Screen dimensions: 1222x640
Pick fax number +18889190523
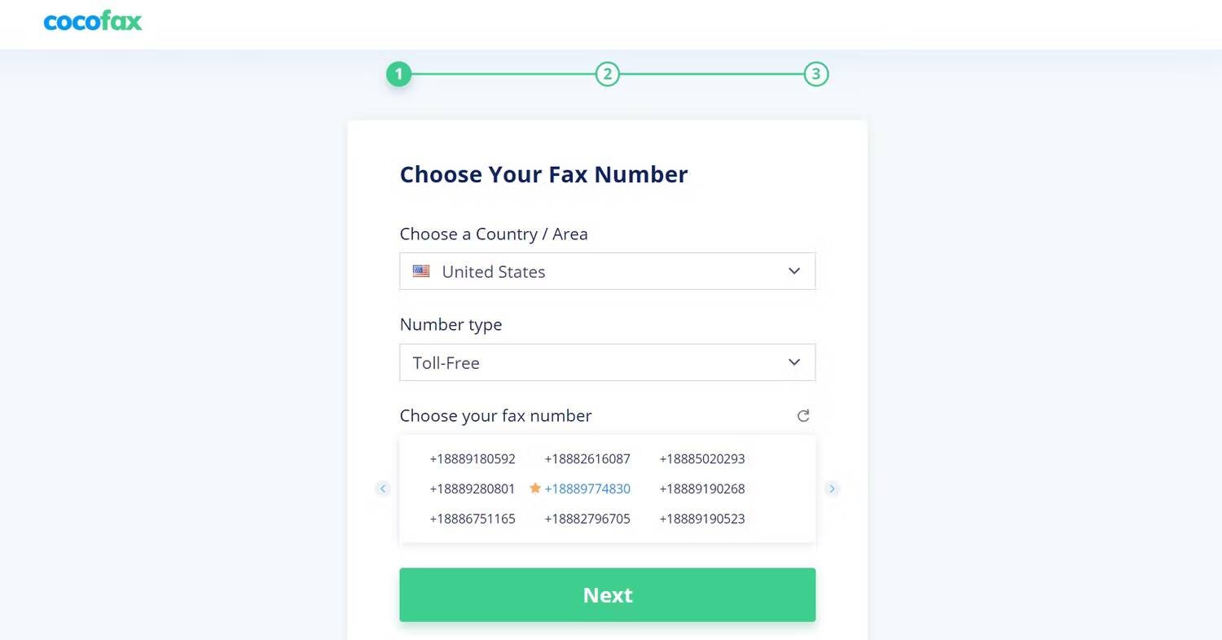click(x=702, y=519)
